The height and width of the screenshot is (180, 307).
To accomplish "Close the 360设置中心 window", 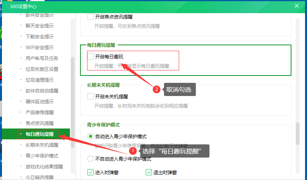I will pos(297,6).
